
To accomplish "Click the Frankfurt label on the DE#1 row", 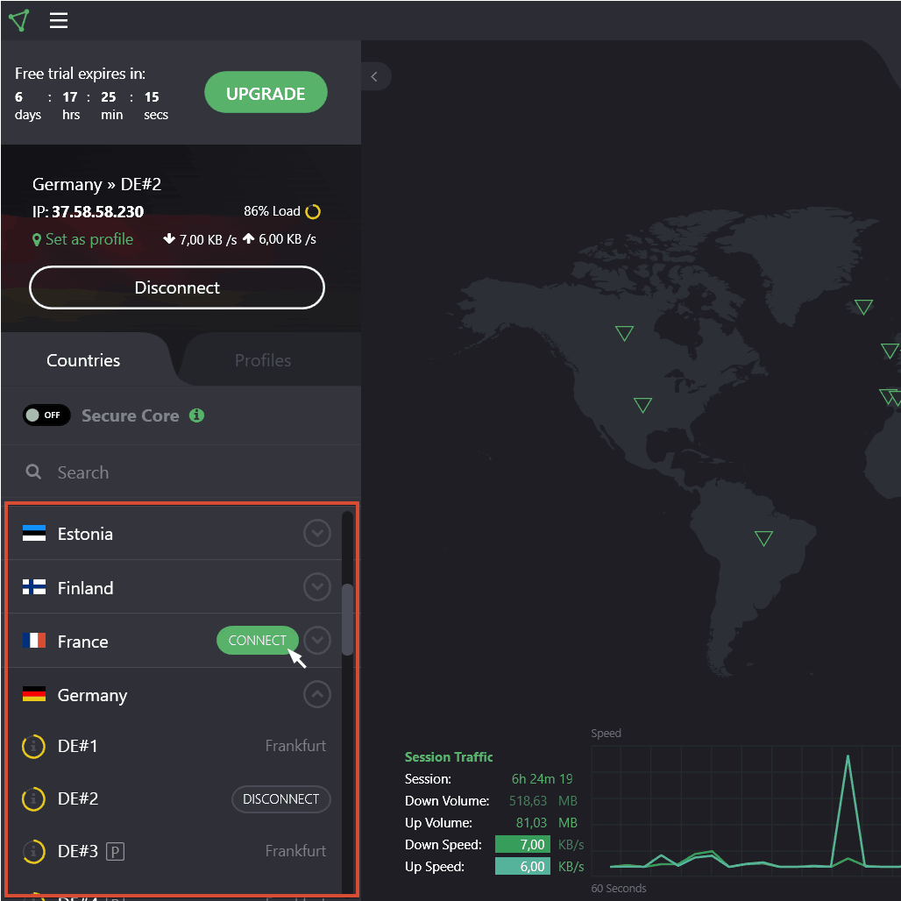I will 295,746.
